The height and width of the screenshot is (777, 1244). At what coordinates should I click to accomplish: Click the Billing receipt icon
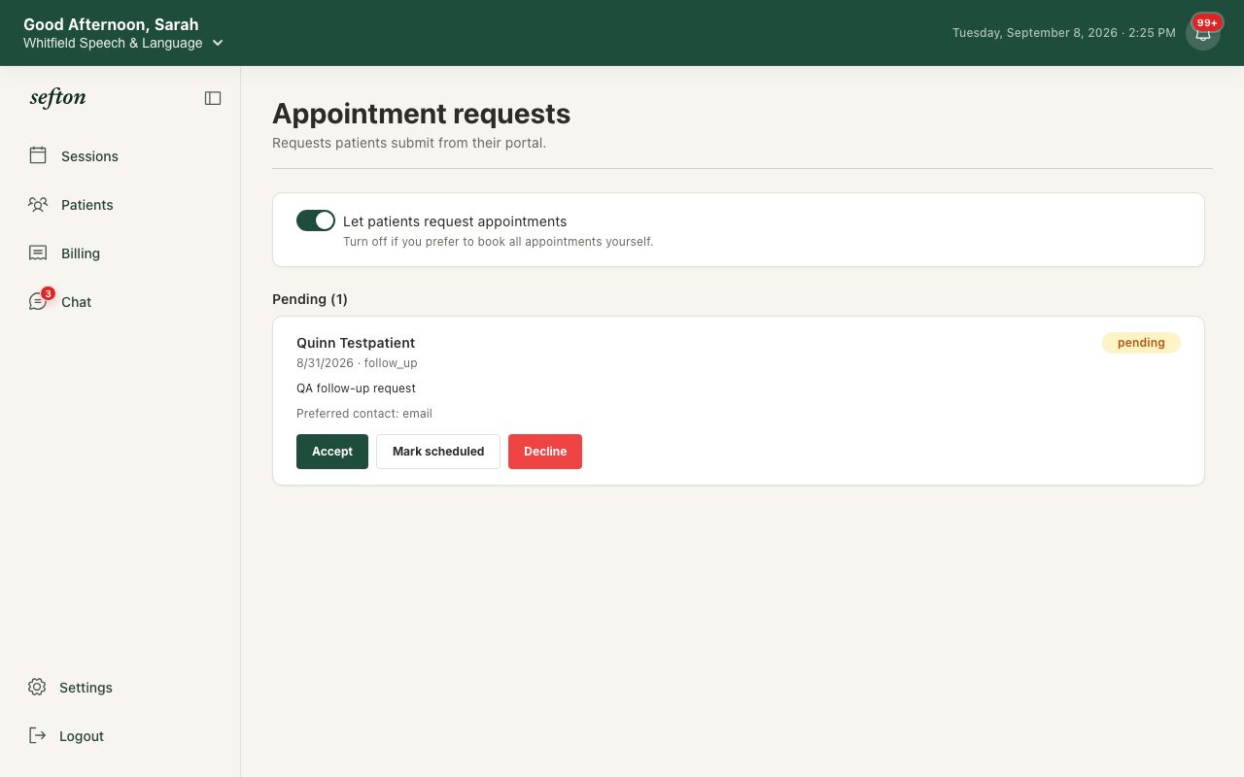(x=38, y=253)
